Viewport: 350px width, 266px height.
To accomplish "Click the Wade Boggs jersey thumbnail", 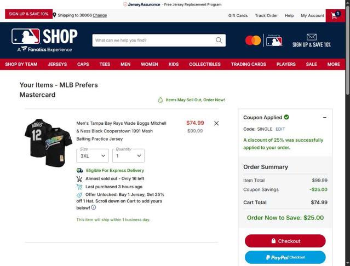I will (48, 143).
